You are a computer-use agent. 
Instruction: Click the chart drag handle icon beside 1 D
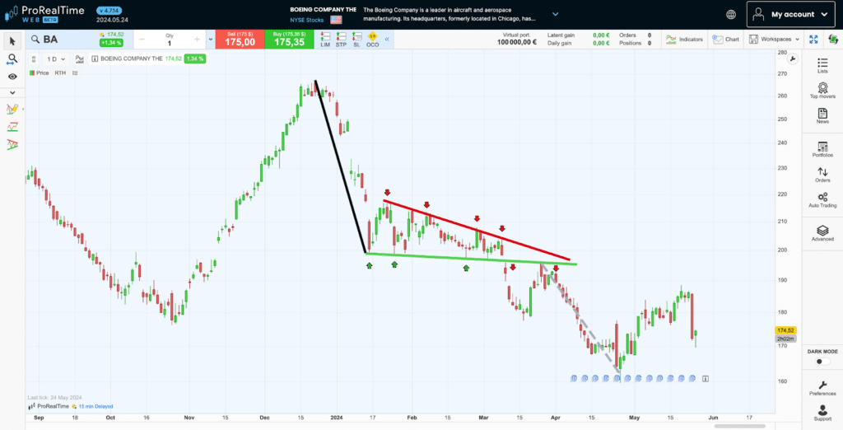tap(33, 59)
